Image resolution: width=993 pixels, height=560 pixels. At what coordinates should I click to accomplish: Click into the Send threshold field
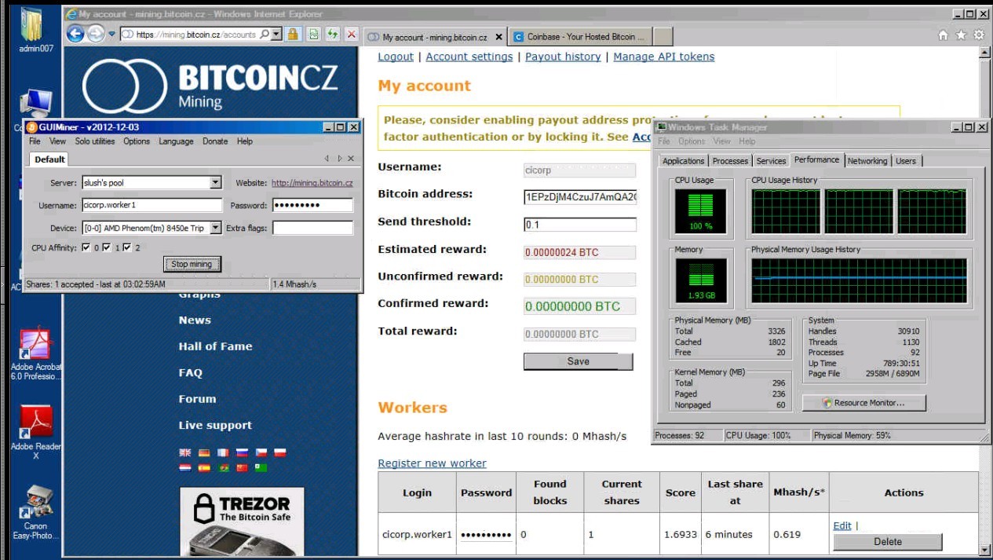point(580,225)
